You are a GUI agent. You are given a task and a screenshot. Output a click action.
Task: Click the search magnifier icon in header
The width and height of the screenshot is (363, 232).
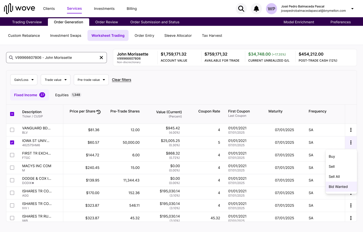pyautogui.click(x=241, y=9)
